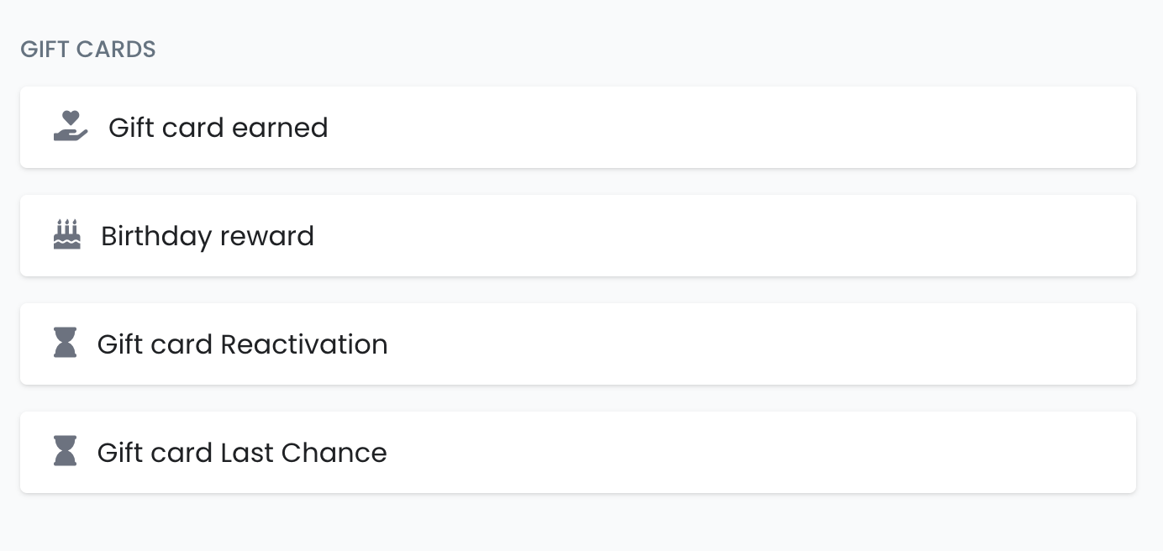Open the Gift card Reactivation label
The height and width of the screenshot is (551, 1163).
tap(242, 344)
